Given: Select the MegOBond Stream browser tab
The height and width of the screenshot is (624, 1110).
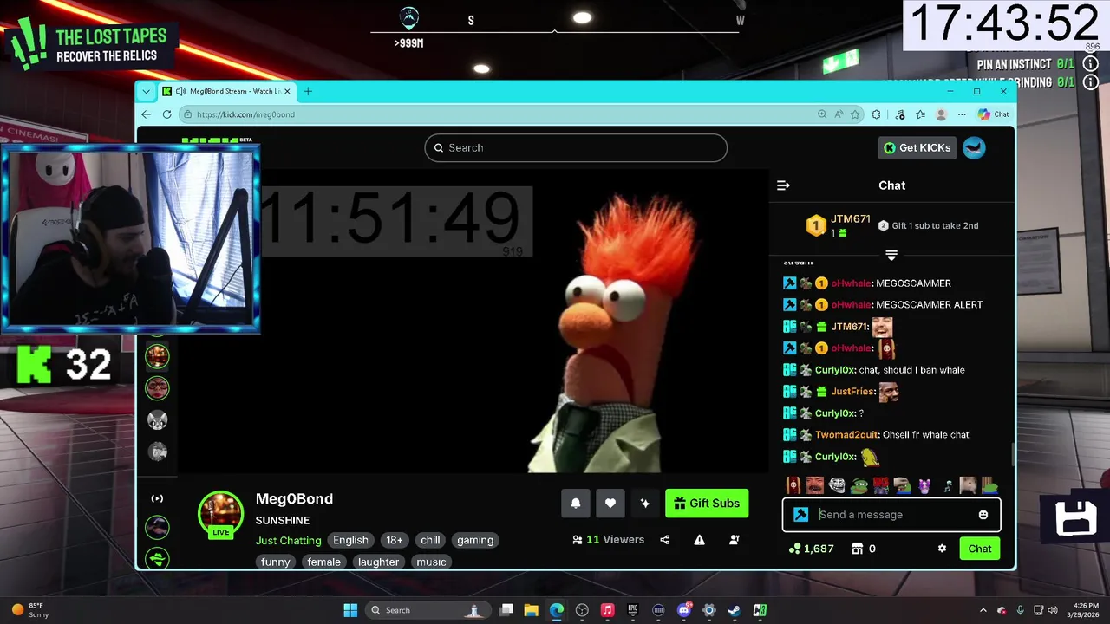Looking at the screenshot, I should pyautogui.click(x=227, y=91).
